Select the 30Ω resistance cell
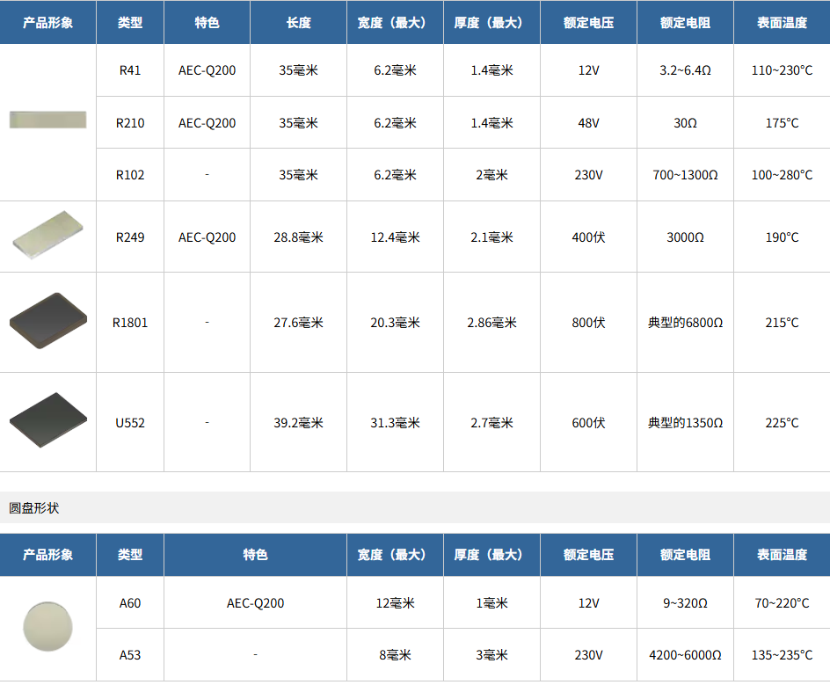The image size is (830, 685). 686,123
